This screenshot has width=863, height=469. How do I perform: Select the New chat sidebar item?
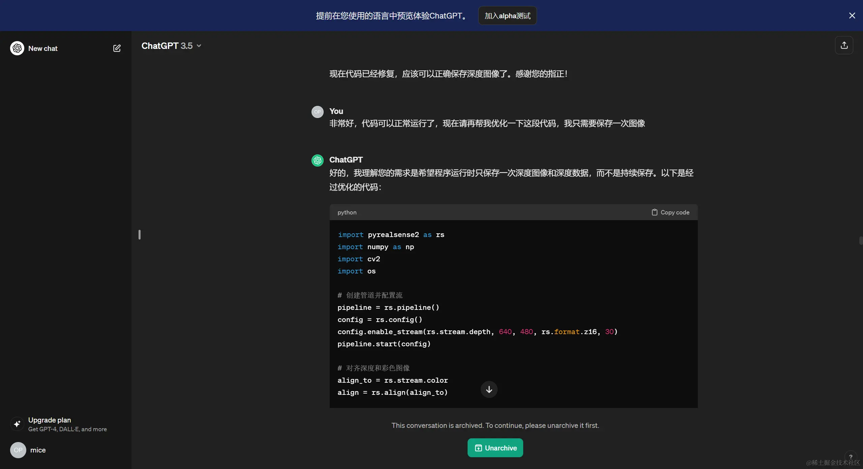click(43, 48)
